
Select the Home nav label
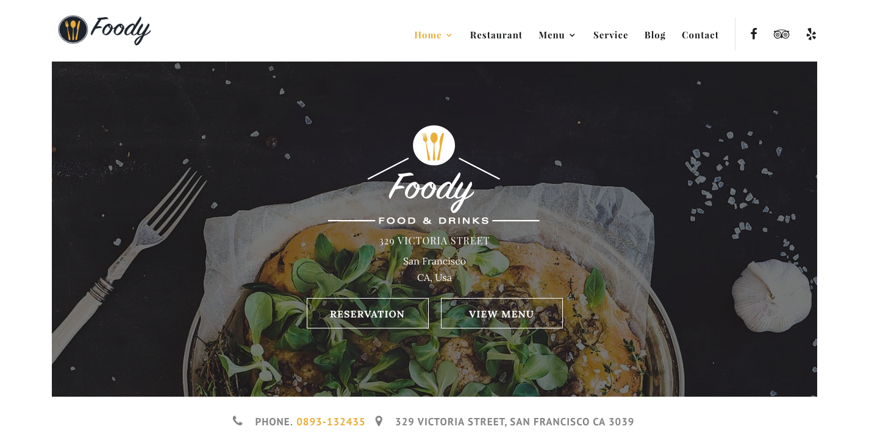[x=427, y=35]
